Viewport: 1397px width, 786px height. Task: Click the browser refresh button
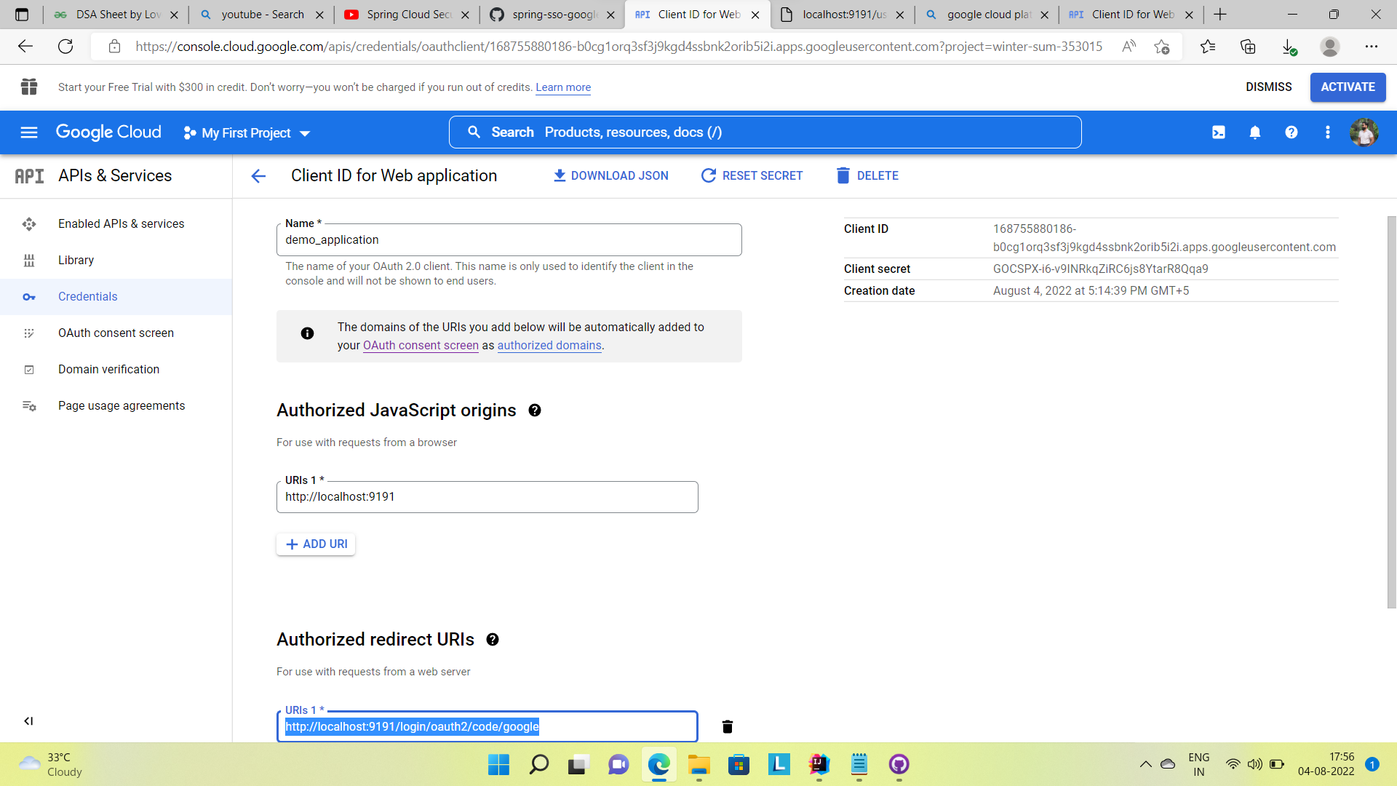coord(65,47)
